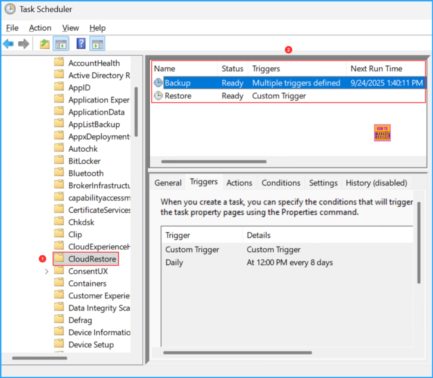Sort by the Status column header
The image size is (433, 378).
233,69
